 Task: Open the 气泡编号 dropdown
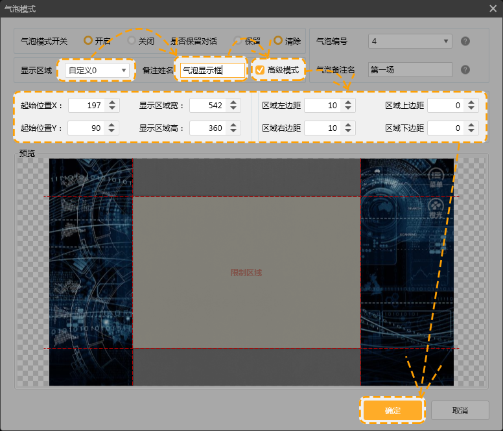410,41
